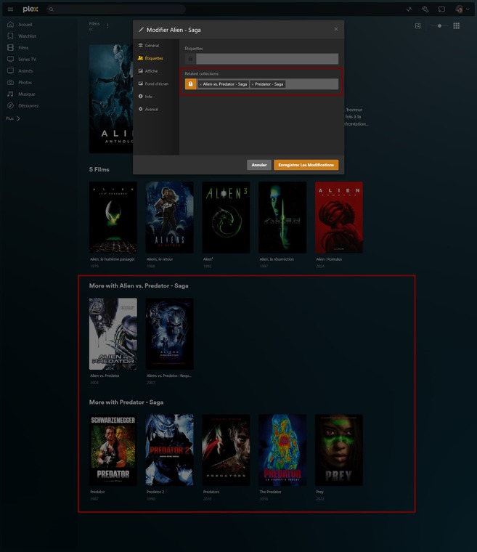Click the Aliens, le retour title text
This screenshot has width=477, height=552.
coord(160,259)
